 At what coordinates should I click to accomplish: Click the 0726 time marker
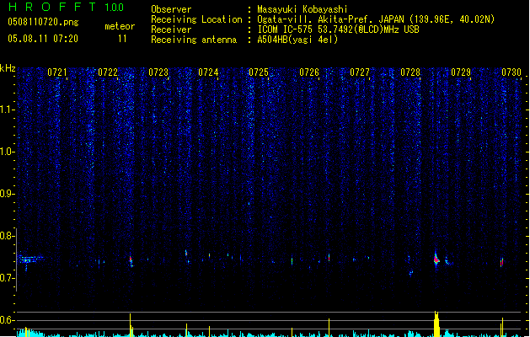tap(309, 72)
